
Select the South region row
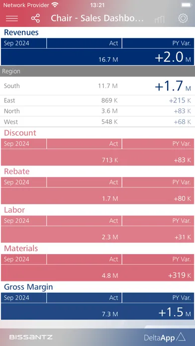(97, 86)
